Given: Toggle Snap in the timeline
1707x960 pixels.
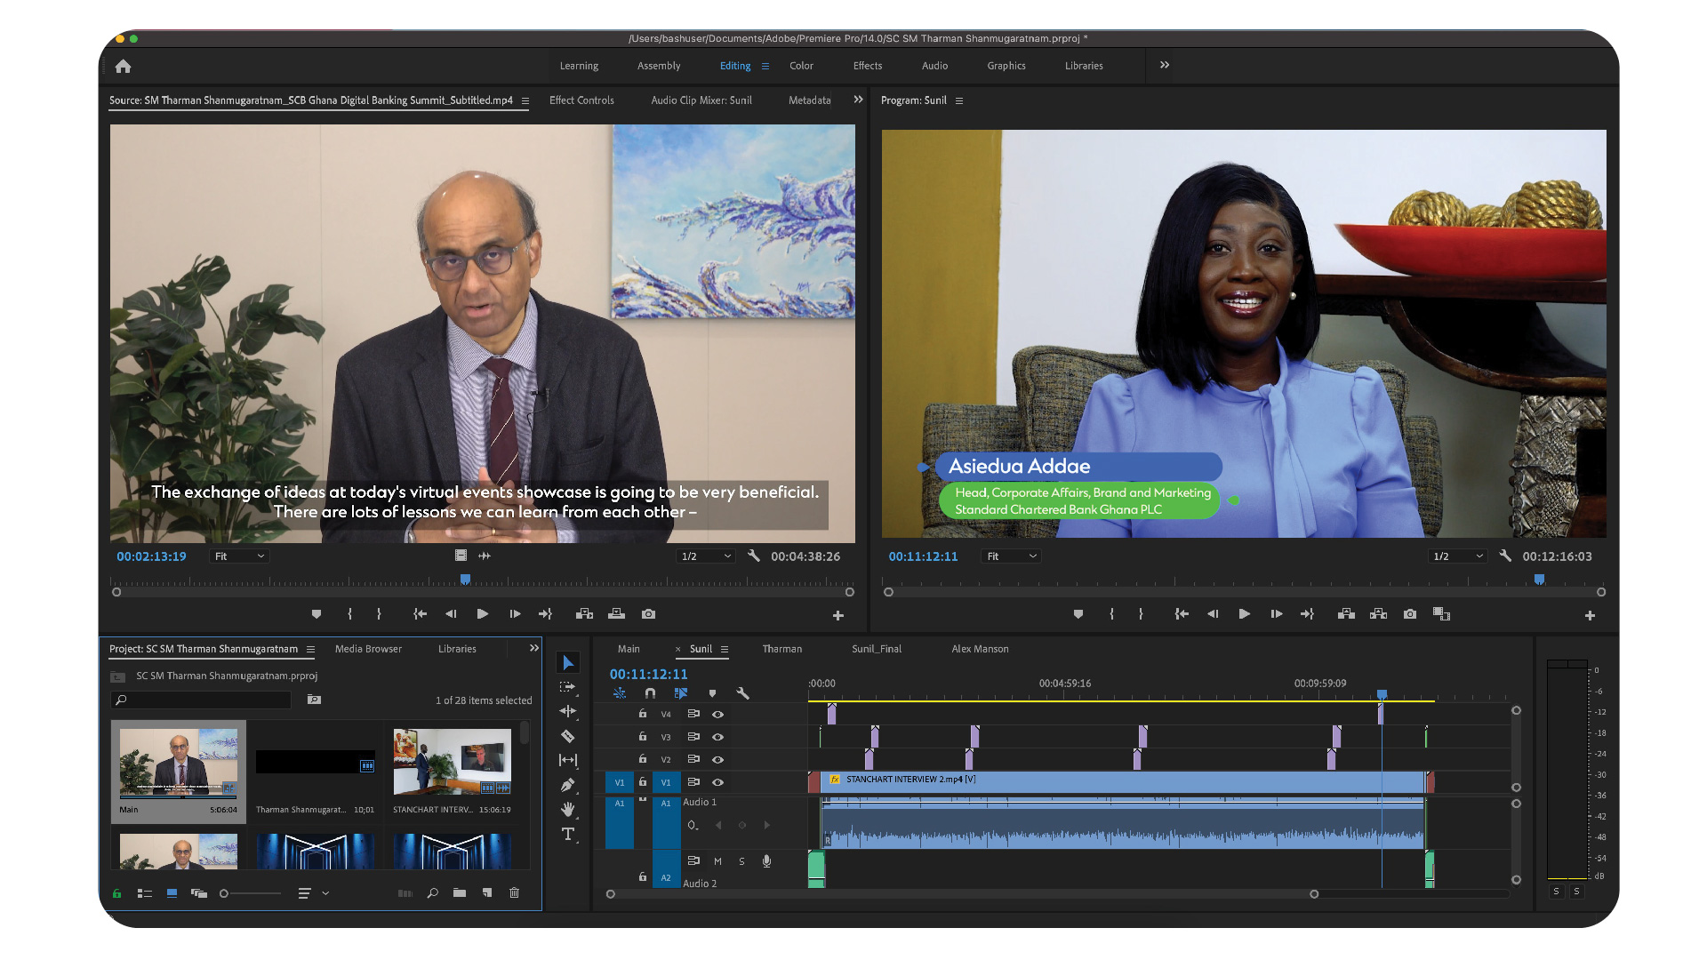Looking at the screenshot, I should 650,693.
